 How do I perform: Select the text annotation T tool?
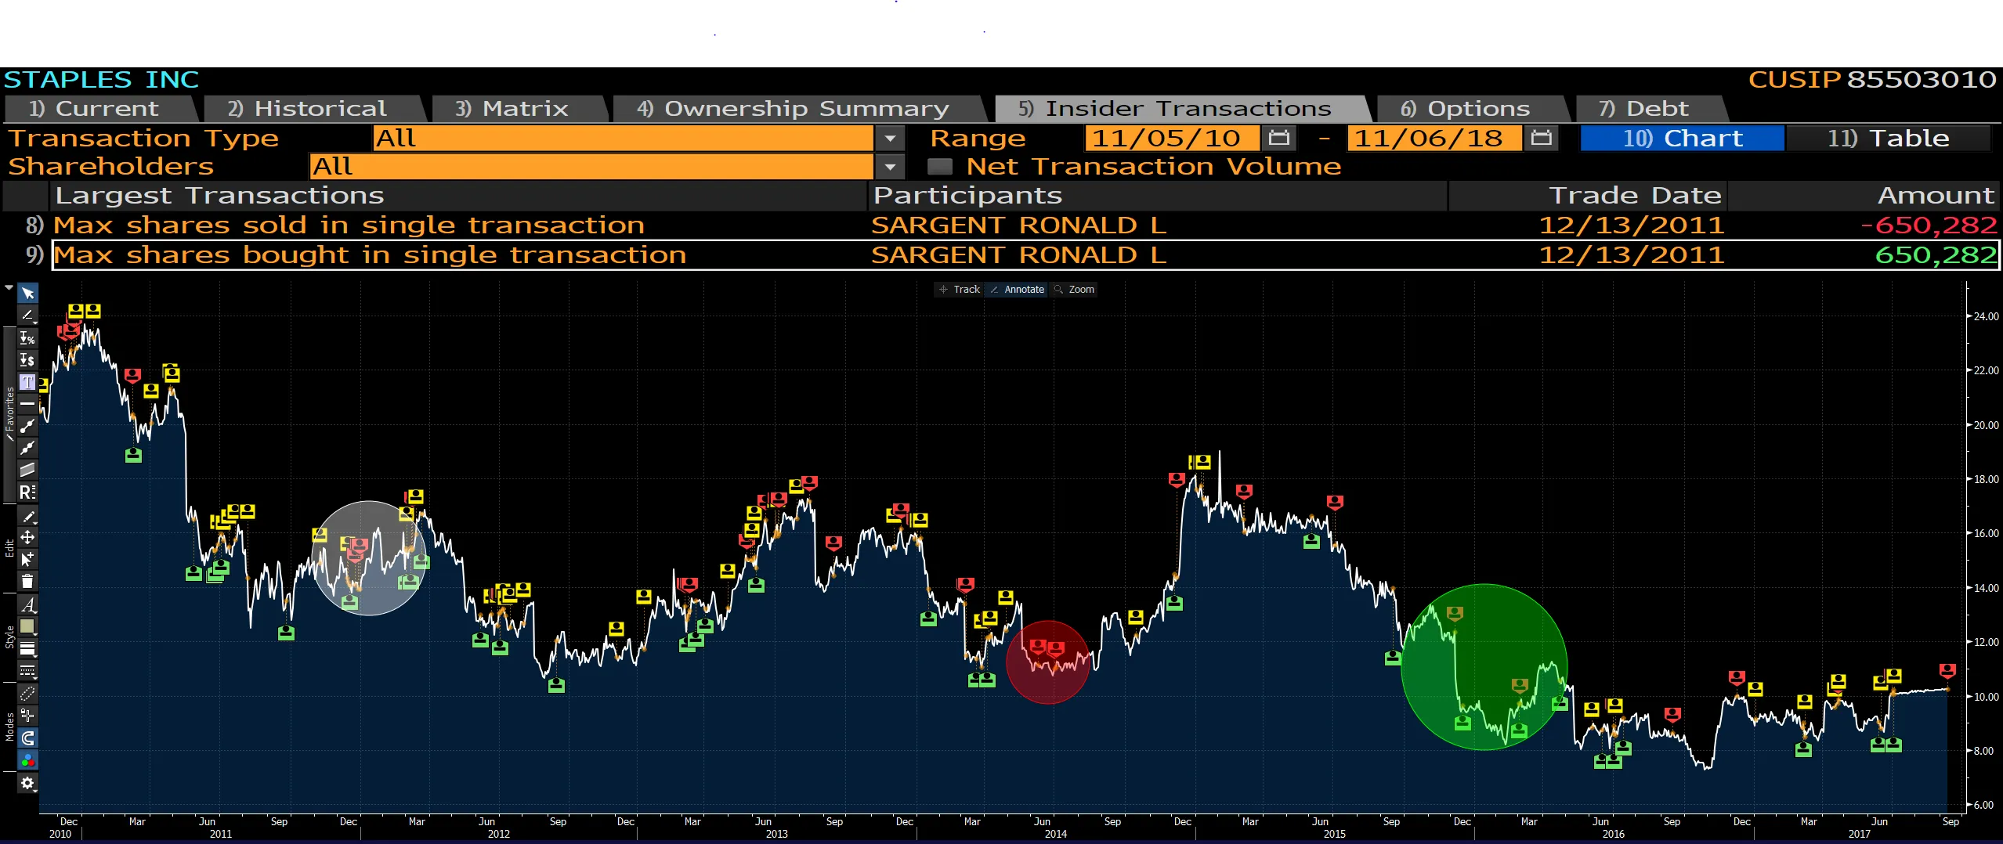tap(27, 382)
